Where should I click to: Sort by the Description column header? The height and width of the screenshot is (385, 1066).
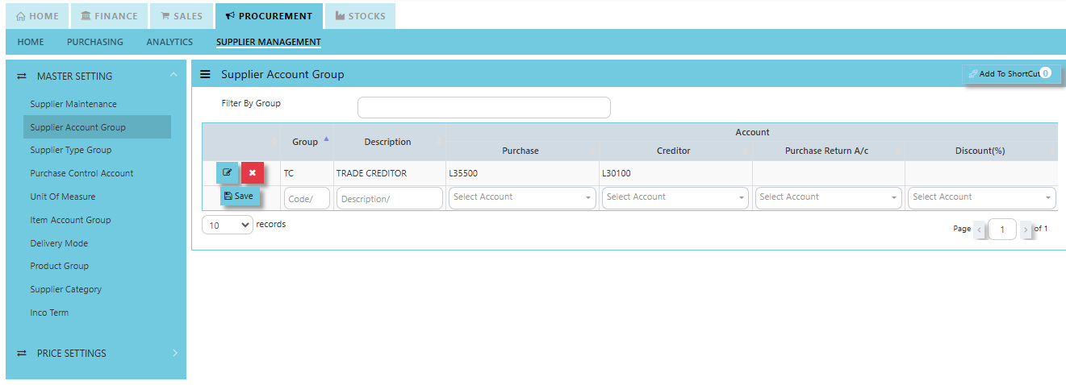389,142
